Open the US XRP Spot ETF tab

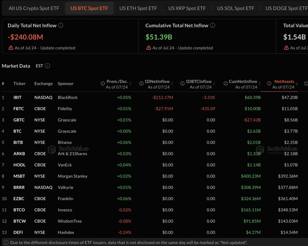[187, 8]
